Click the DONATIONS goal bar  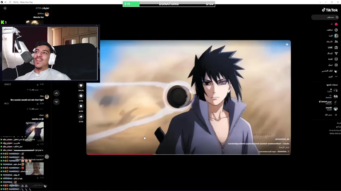point(169,4)
